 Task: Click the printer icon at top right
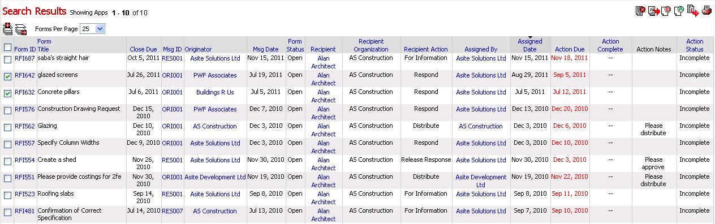coord(707,11)
